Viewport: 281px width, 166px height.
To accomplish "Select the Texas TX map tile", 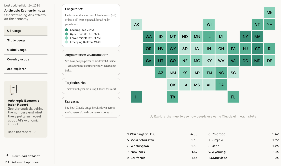I will [x=173, y=97].
